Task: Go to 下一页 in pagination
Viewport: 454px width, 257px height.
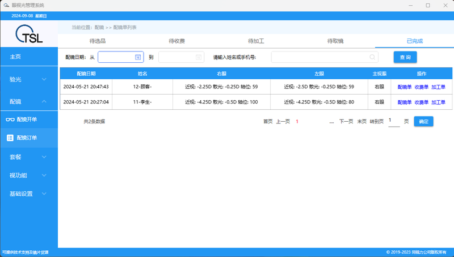Action: pyautogui.click(x=346, y=122)
